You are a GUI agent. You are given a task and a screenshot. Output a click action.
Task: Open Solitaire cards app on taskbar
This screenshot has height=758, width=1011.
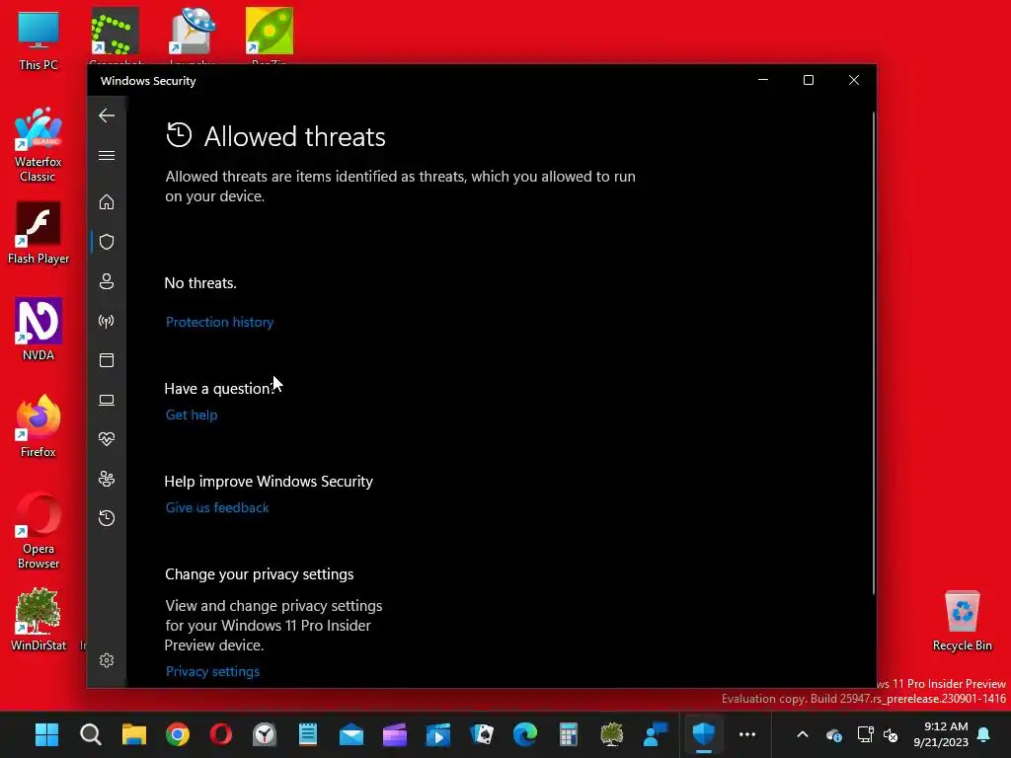[482, 734]
